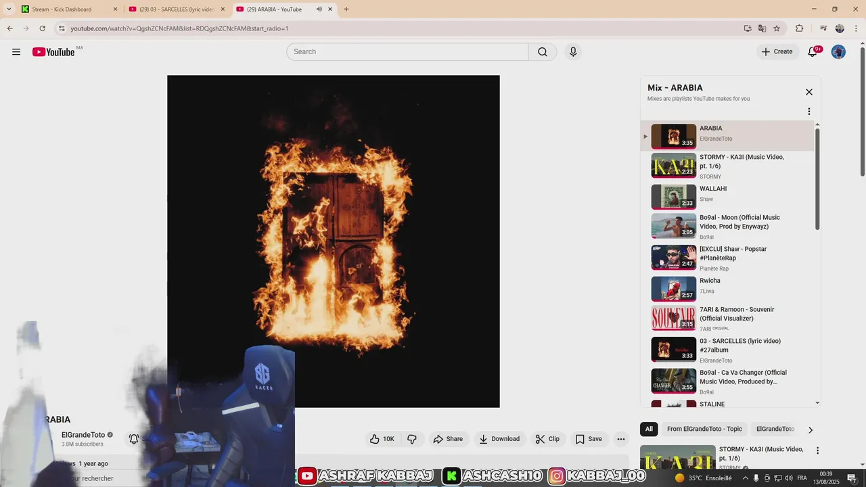Viewport: 866px width, 487px height.
Task: Open FRA keyboard language indicator
Action: pos(802,478)
